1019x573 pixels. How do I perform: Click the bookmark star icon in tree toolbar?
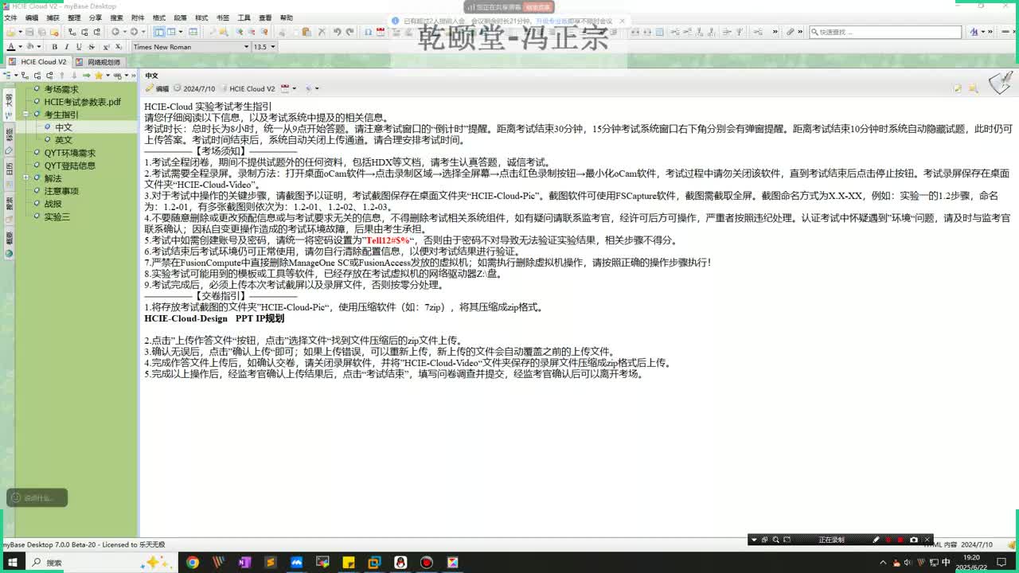[99, 76]
